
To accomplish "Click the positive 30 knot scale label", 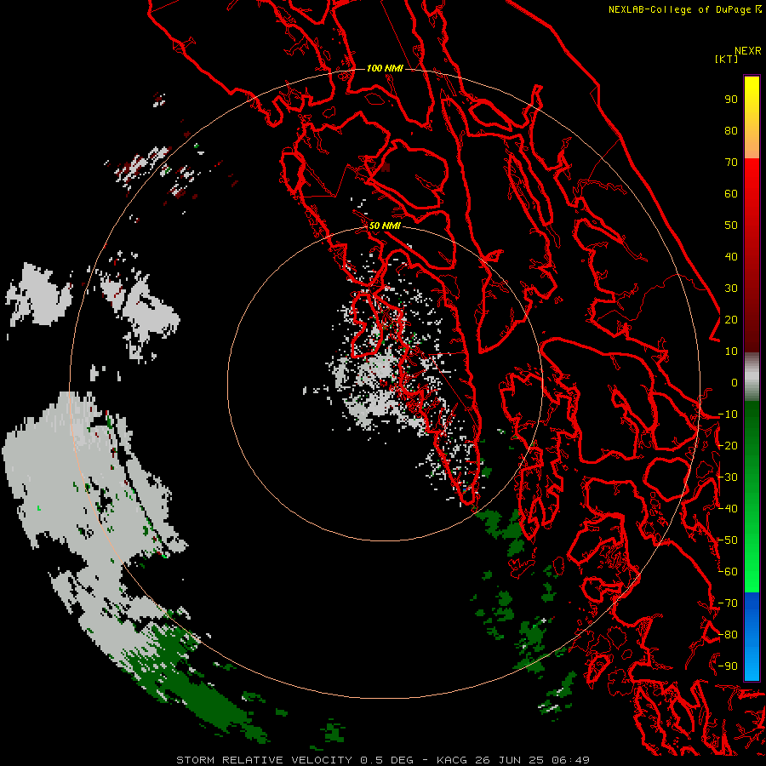I will 731,289.
